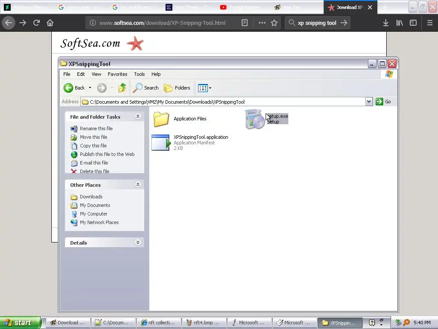Click the Go button

383,102
